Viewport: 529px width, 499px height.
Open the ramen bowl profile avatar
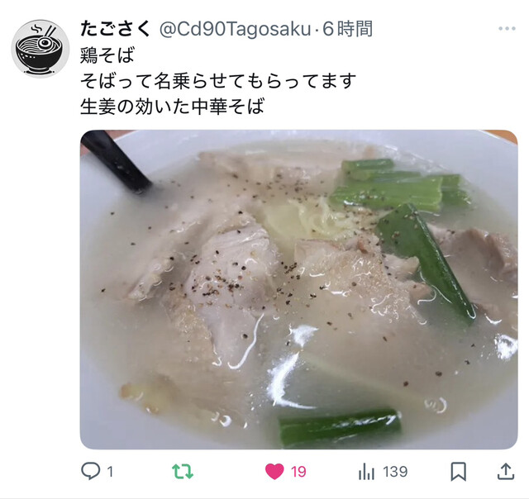(41, 49)
